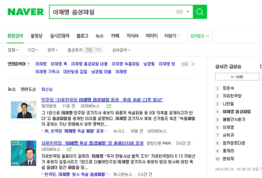Screen dimensions: 262x178
Task: Switch to the 지식iN tab
Action: click(x=132, y=36)
